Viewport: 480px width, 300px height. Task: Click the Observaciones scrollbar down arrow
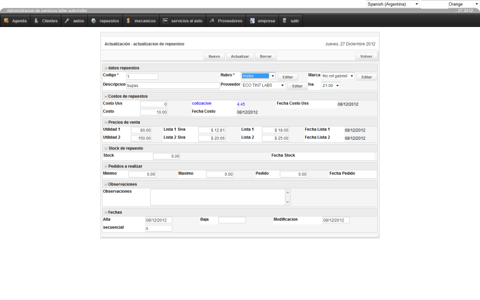287,202
